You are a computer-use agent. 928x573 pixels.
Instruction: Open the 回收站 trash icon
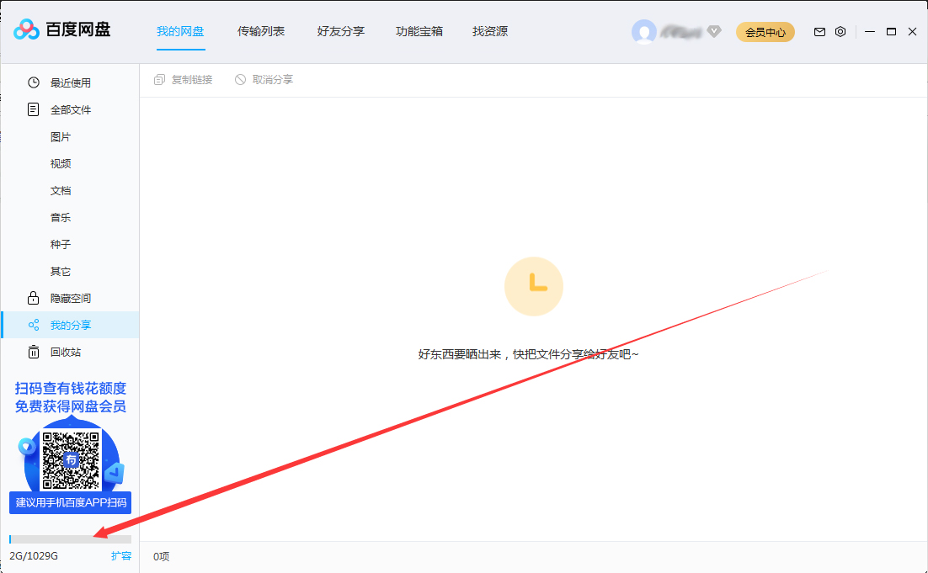[33, 351]
